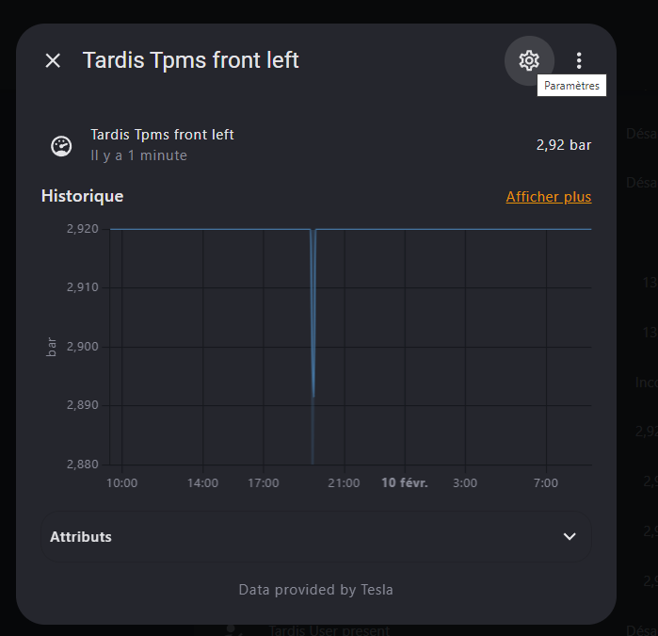Click the "Afficher plus" history link
658x636 pixels.
pyautogui.click(x=549, y=197)
